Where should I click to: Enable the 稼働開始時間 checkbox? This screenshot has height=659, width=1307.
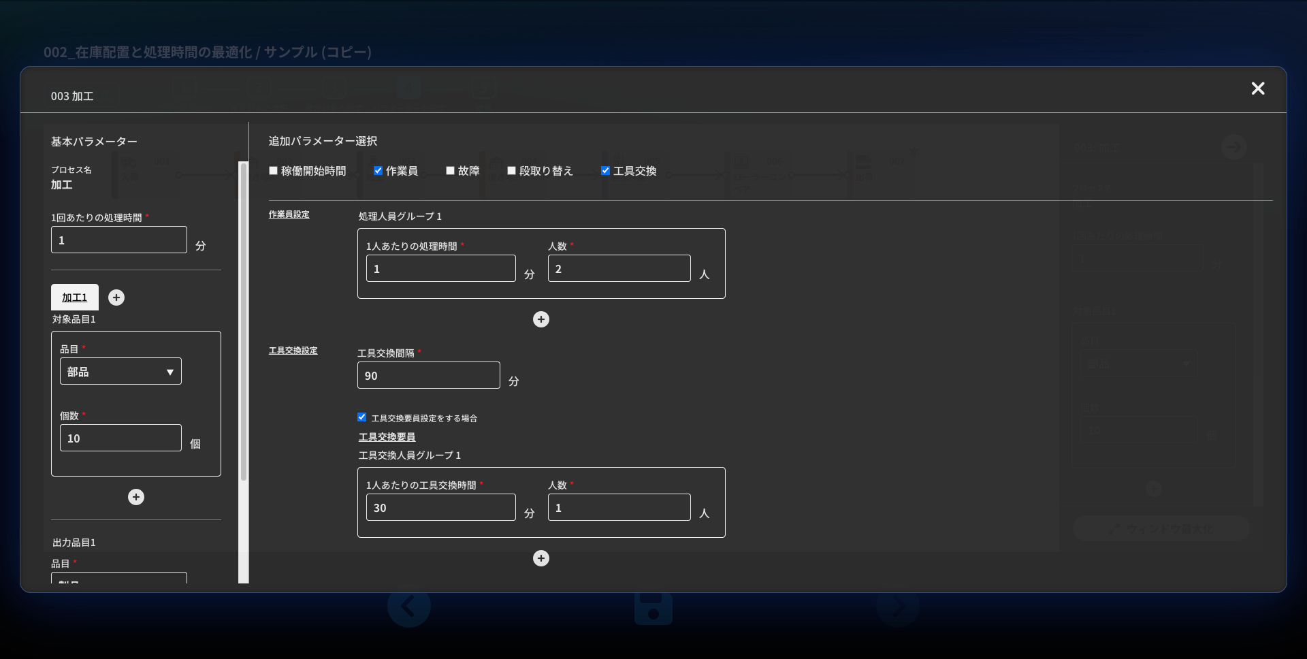click(x=274, y=171)
